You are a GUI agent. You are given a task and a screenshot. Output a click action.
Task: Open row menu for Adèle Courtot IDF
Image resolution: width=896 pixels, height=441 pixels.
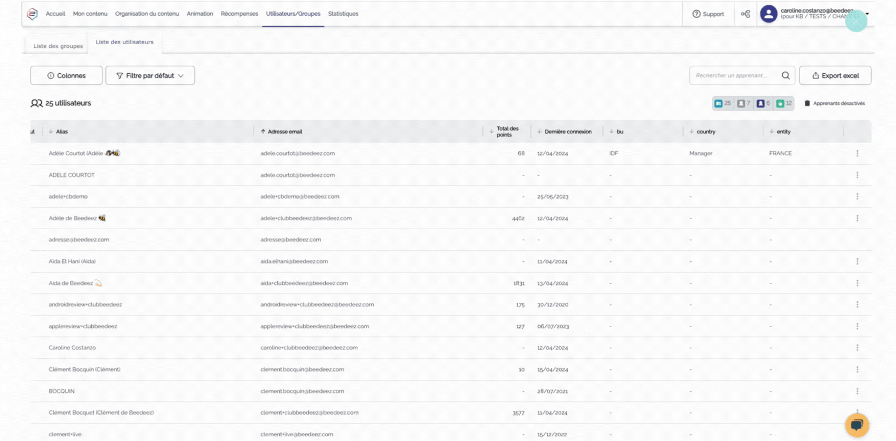[x=857, y=153]
